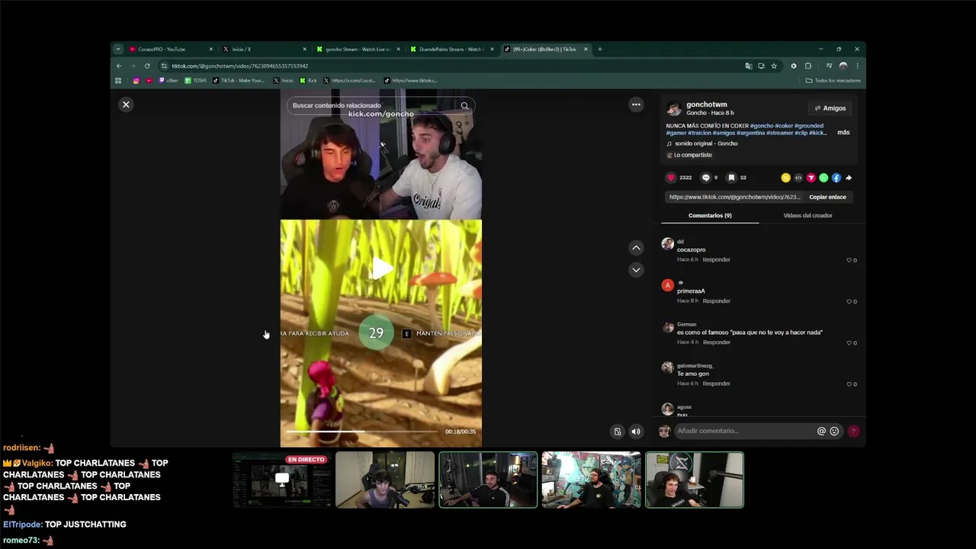Open comments via speech bubble icon
Image resolution: width=976 pixels, height=549 pixels.
[x=705, y=178]
